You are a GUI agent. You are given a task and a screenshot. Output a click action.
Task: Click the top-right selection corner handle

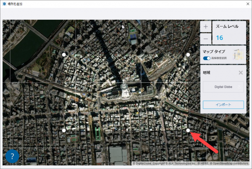click(188, 55)
